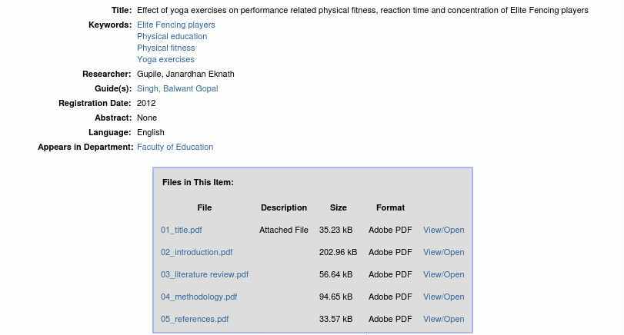Click the 03_literature review.pdf link
624x335 pixels.
pyautogui.click(x=205, y=274)
